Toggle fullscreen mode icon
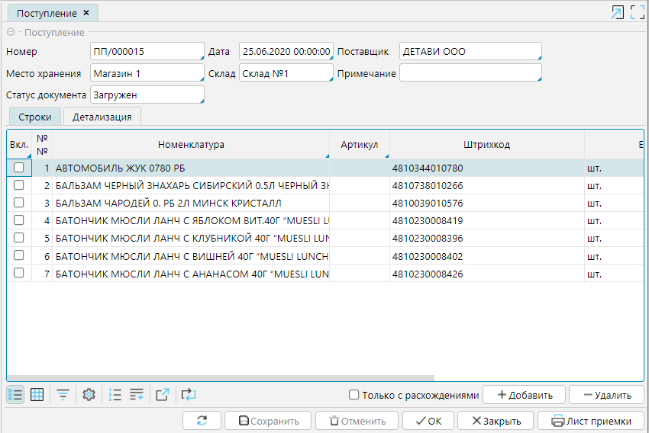This screenshot has width=649, height=433. tap(638, 12)
